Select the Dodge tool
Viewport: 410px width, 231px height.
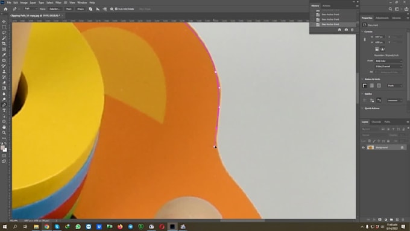[x=4, y=100]
